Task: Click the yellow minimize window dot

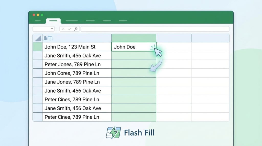Action: click(x=38, y=15)
